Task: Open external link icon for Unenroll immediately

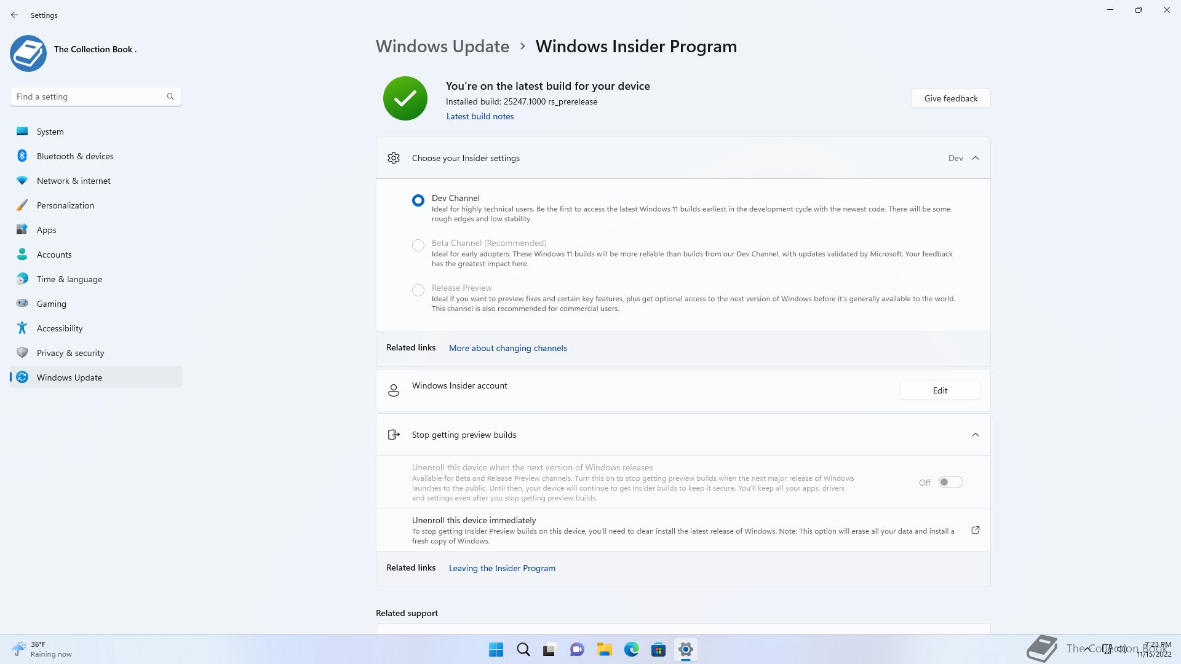Action: tap(976, 530)
